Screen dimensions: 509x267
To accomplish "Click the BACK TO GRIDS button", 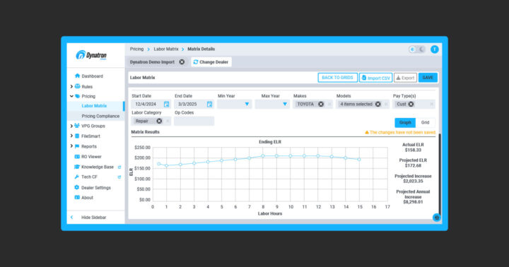I will click(x=338, y=78).
